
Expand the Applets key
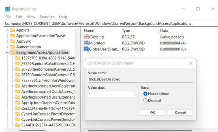(x=7, y=30)
